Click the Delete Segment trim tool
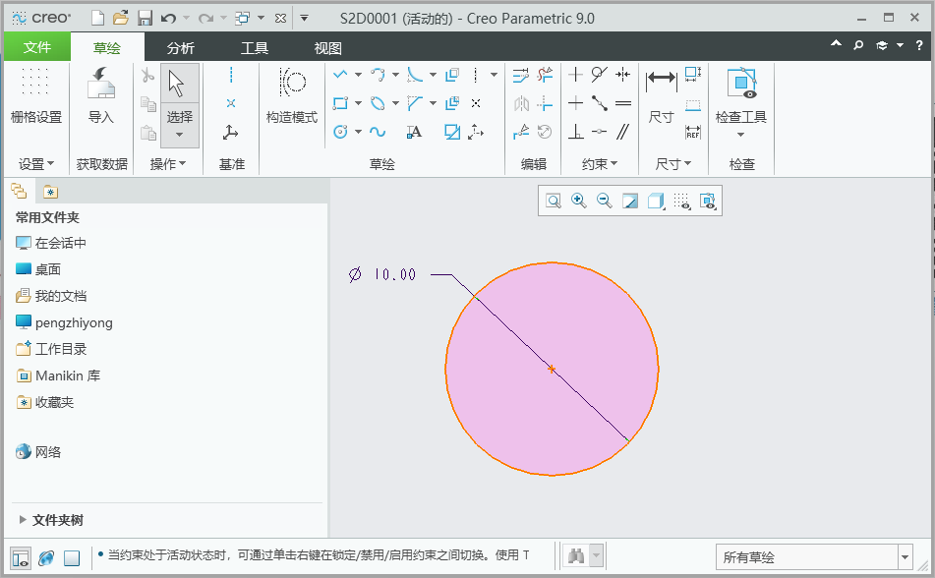The image size is (935, 578). (545, 75)
